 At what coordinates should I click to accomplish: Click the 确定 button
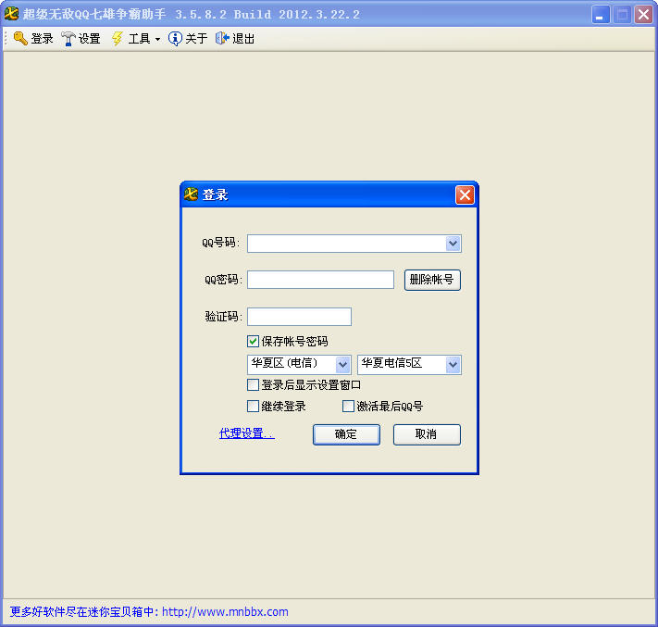(346, 434)
